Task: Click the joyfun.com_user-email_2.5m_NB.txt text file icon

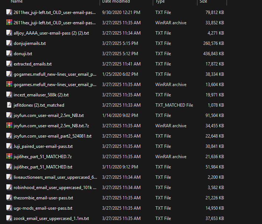Action: 9,115
